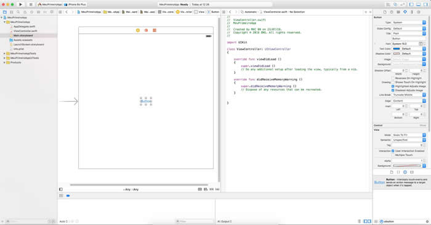Screen dimensions: 431x225
Task: Select the Button on the storyboard canvas
Action: click(146, 101)
